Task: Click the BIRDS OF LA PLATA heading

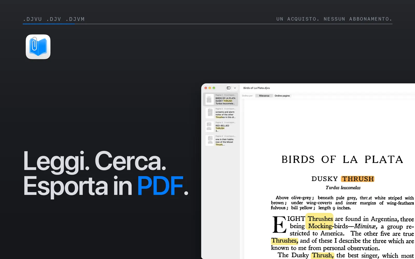Action: click(342, 160)
